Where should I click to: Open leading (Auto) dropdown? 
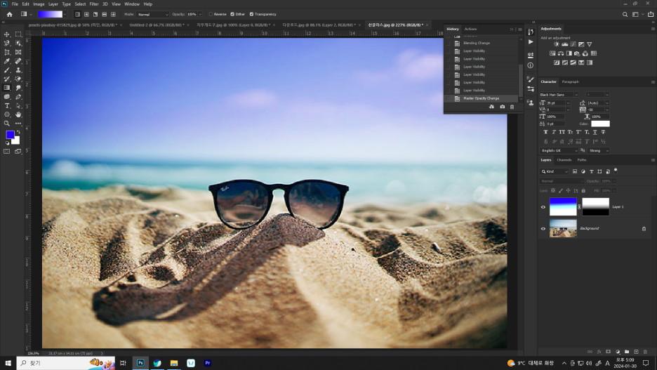click(x=606, y=103)
